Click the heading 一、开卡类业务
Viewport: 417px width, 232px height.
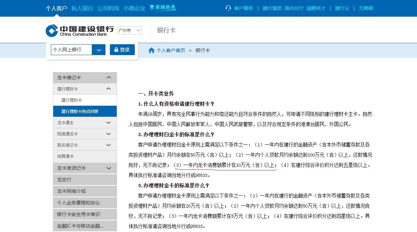(x=156, y=94)
